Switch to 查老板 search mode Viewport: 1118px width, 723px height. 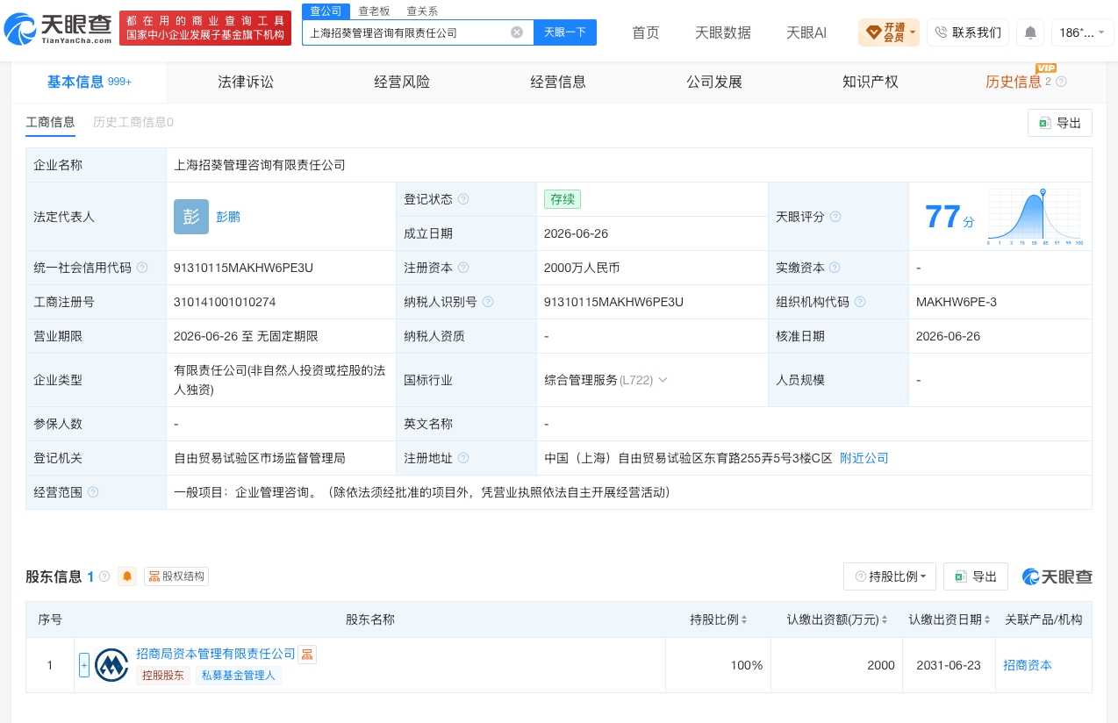coord(374,11)
